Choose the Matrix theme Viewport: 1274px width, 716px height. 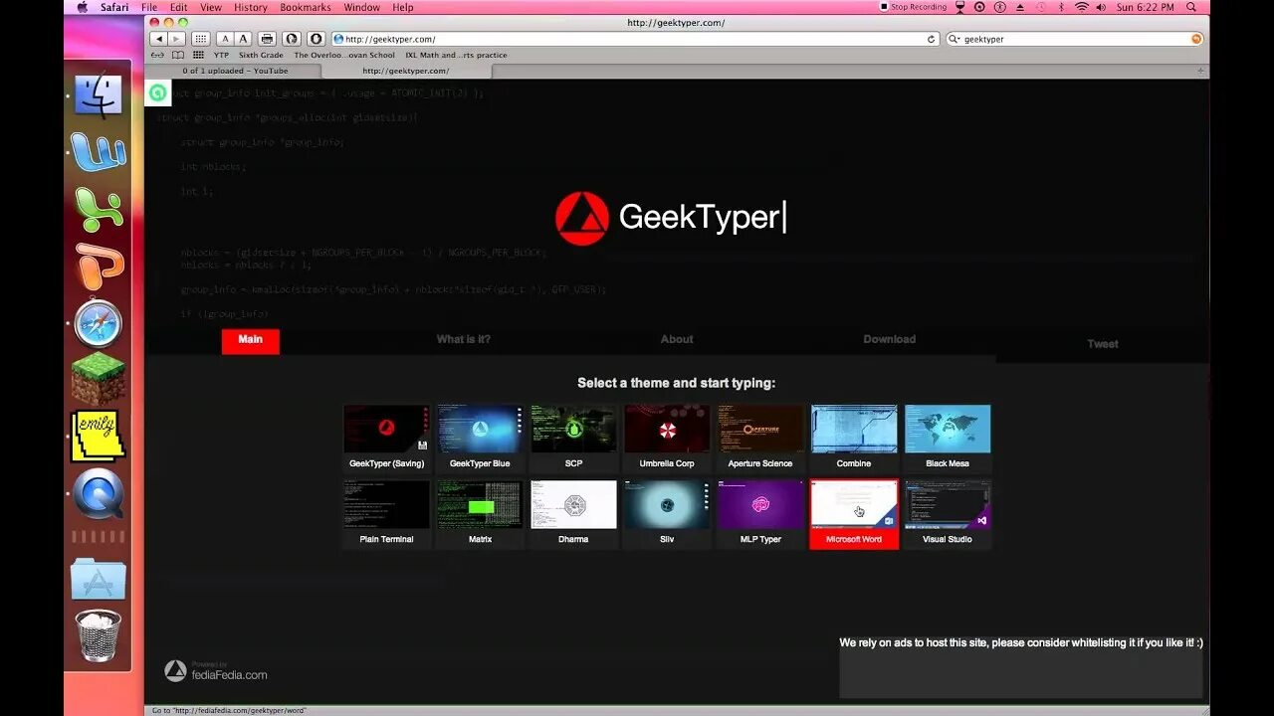click(x=480, y=514)
